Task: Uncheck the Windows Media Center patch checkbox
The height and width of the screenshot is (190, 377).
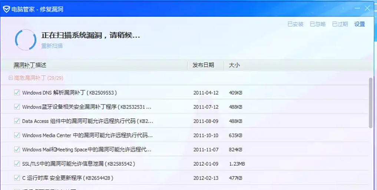Action: pyautogui.click(x=17, y=135)
